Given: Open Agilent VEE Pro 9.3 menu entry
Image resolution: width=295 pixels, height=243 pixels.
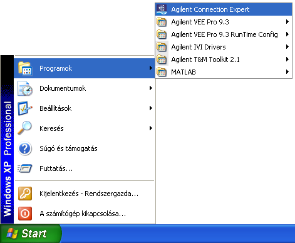Looking at the screenshot, I should [224, 22].
